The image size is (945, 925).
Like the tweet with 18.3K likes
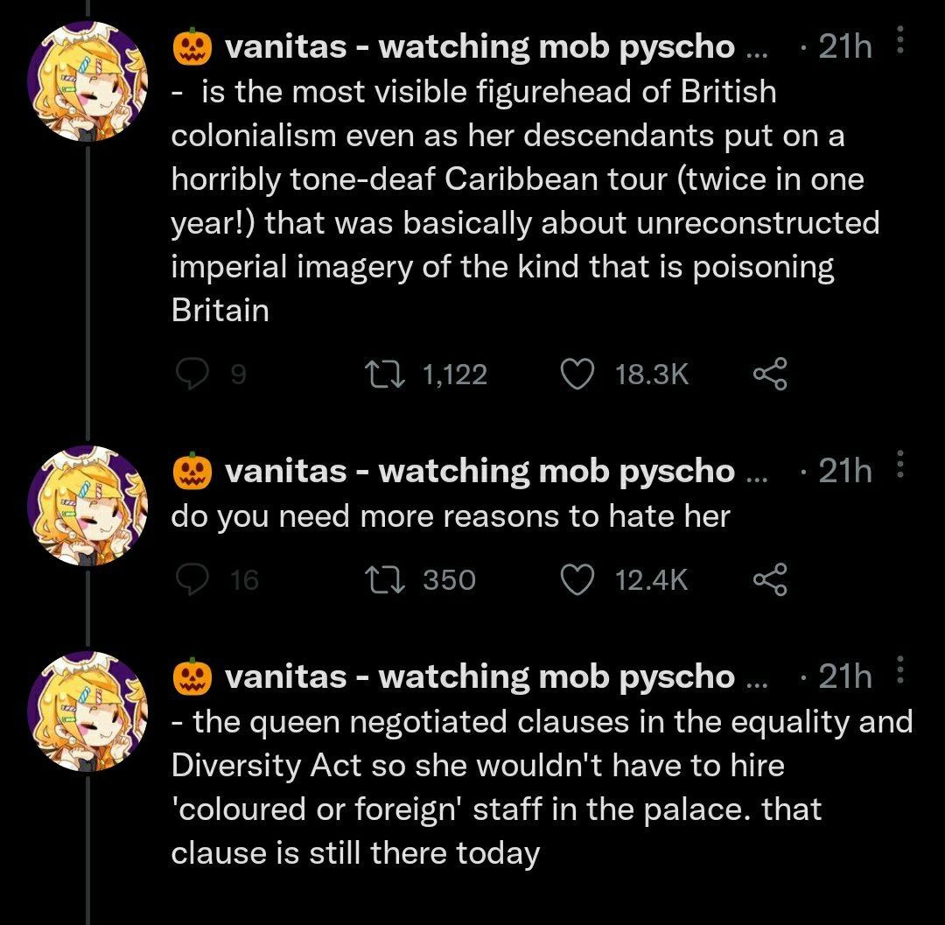(x=577, y=375)
